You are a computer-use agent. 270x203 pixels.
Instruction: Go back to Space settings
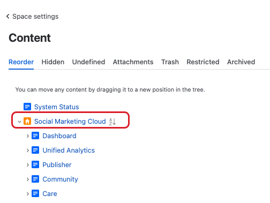32,17
